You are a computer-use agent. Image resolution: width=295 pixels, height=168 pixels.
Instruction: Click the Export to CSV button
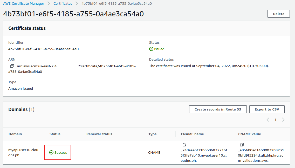click(267, 109)
